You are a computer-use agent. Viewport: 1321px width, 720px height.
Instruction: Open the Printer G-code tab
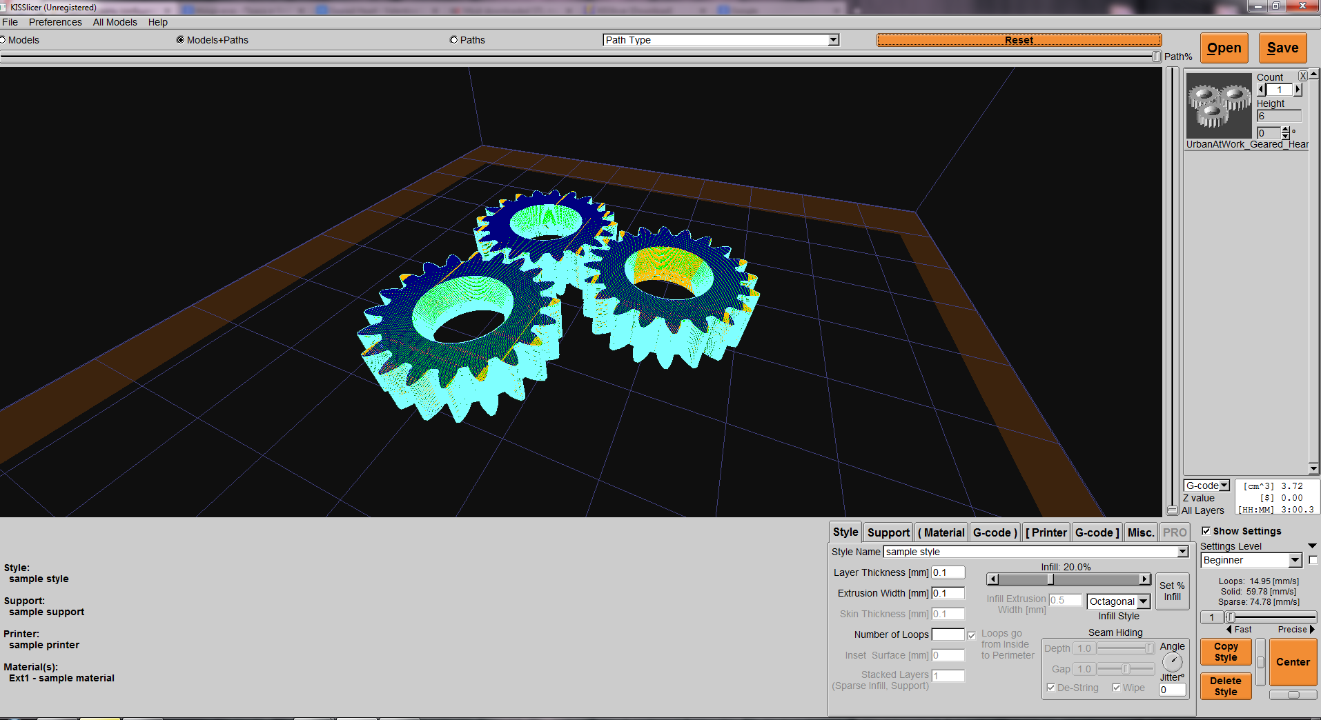[x=1097, y=532]
